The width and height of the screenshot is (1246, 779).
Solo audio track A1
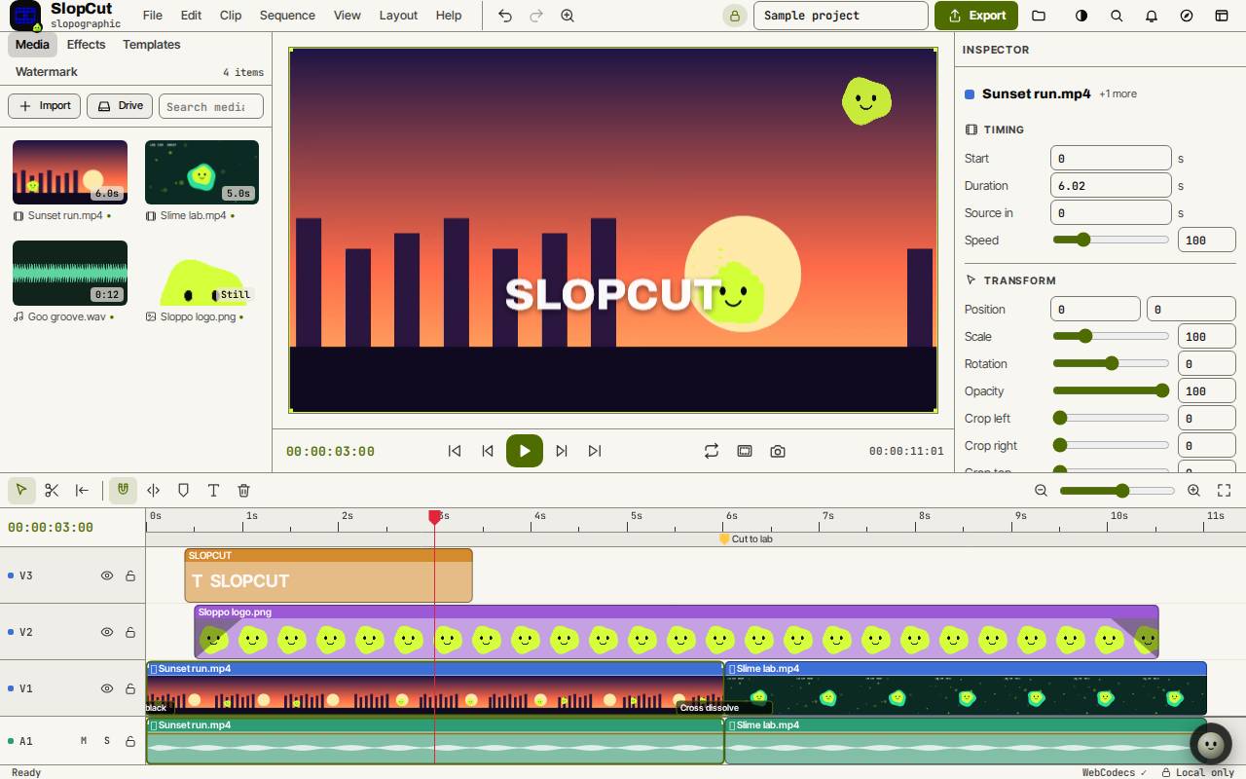tap(107, 741)
